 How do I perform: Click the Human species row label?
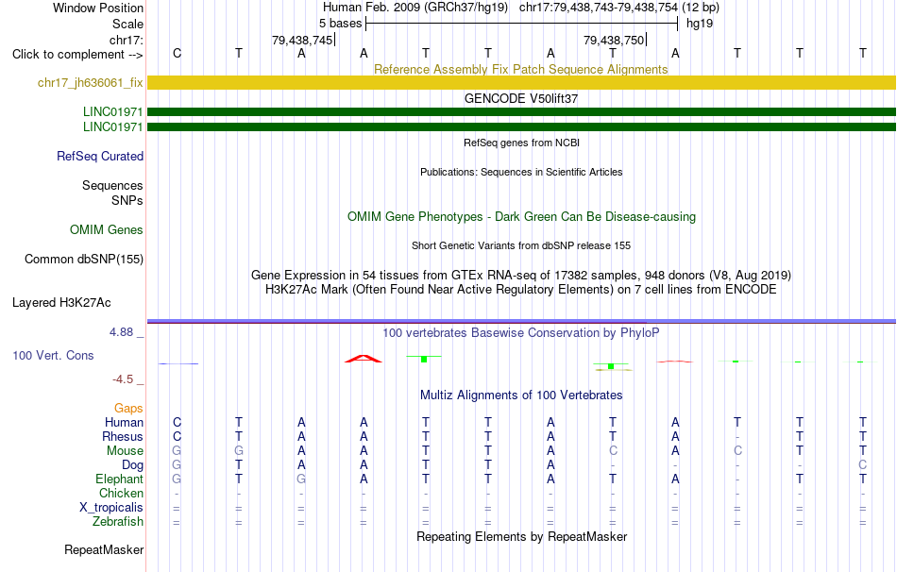(124, 423)
